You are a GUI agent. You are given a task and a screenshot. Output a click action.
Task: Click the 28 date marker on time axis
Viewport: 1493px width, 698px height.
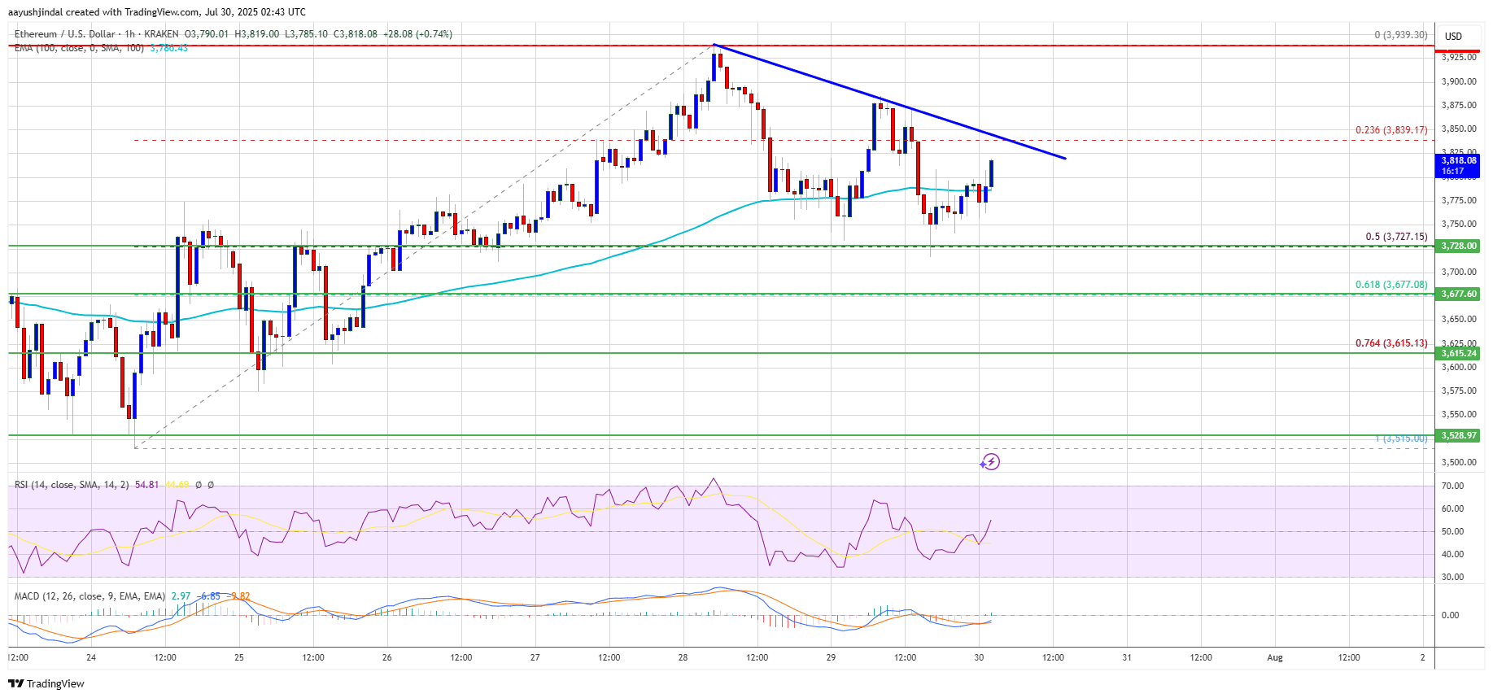tap(683, 657)
